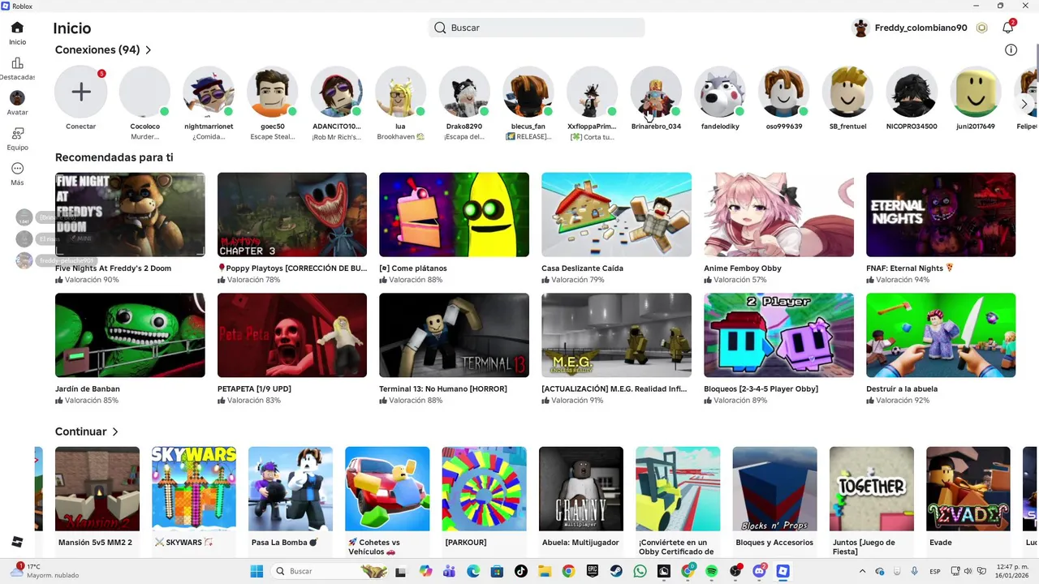Show more friends with carousel arrow
Viewport: 1039px width, 584px height.
[1024, 104]
